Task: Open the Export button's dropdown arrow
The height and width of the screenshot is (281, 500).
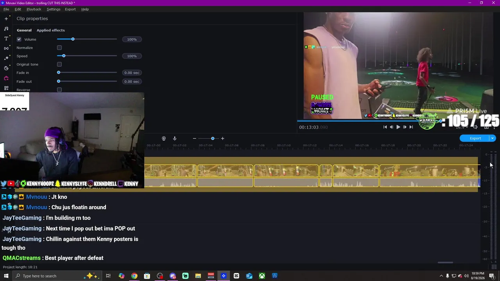Action: pos(493,138)
